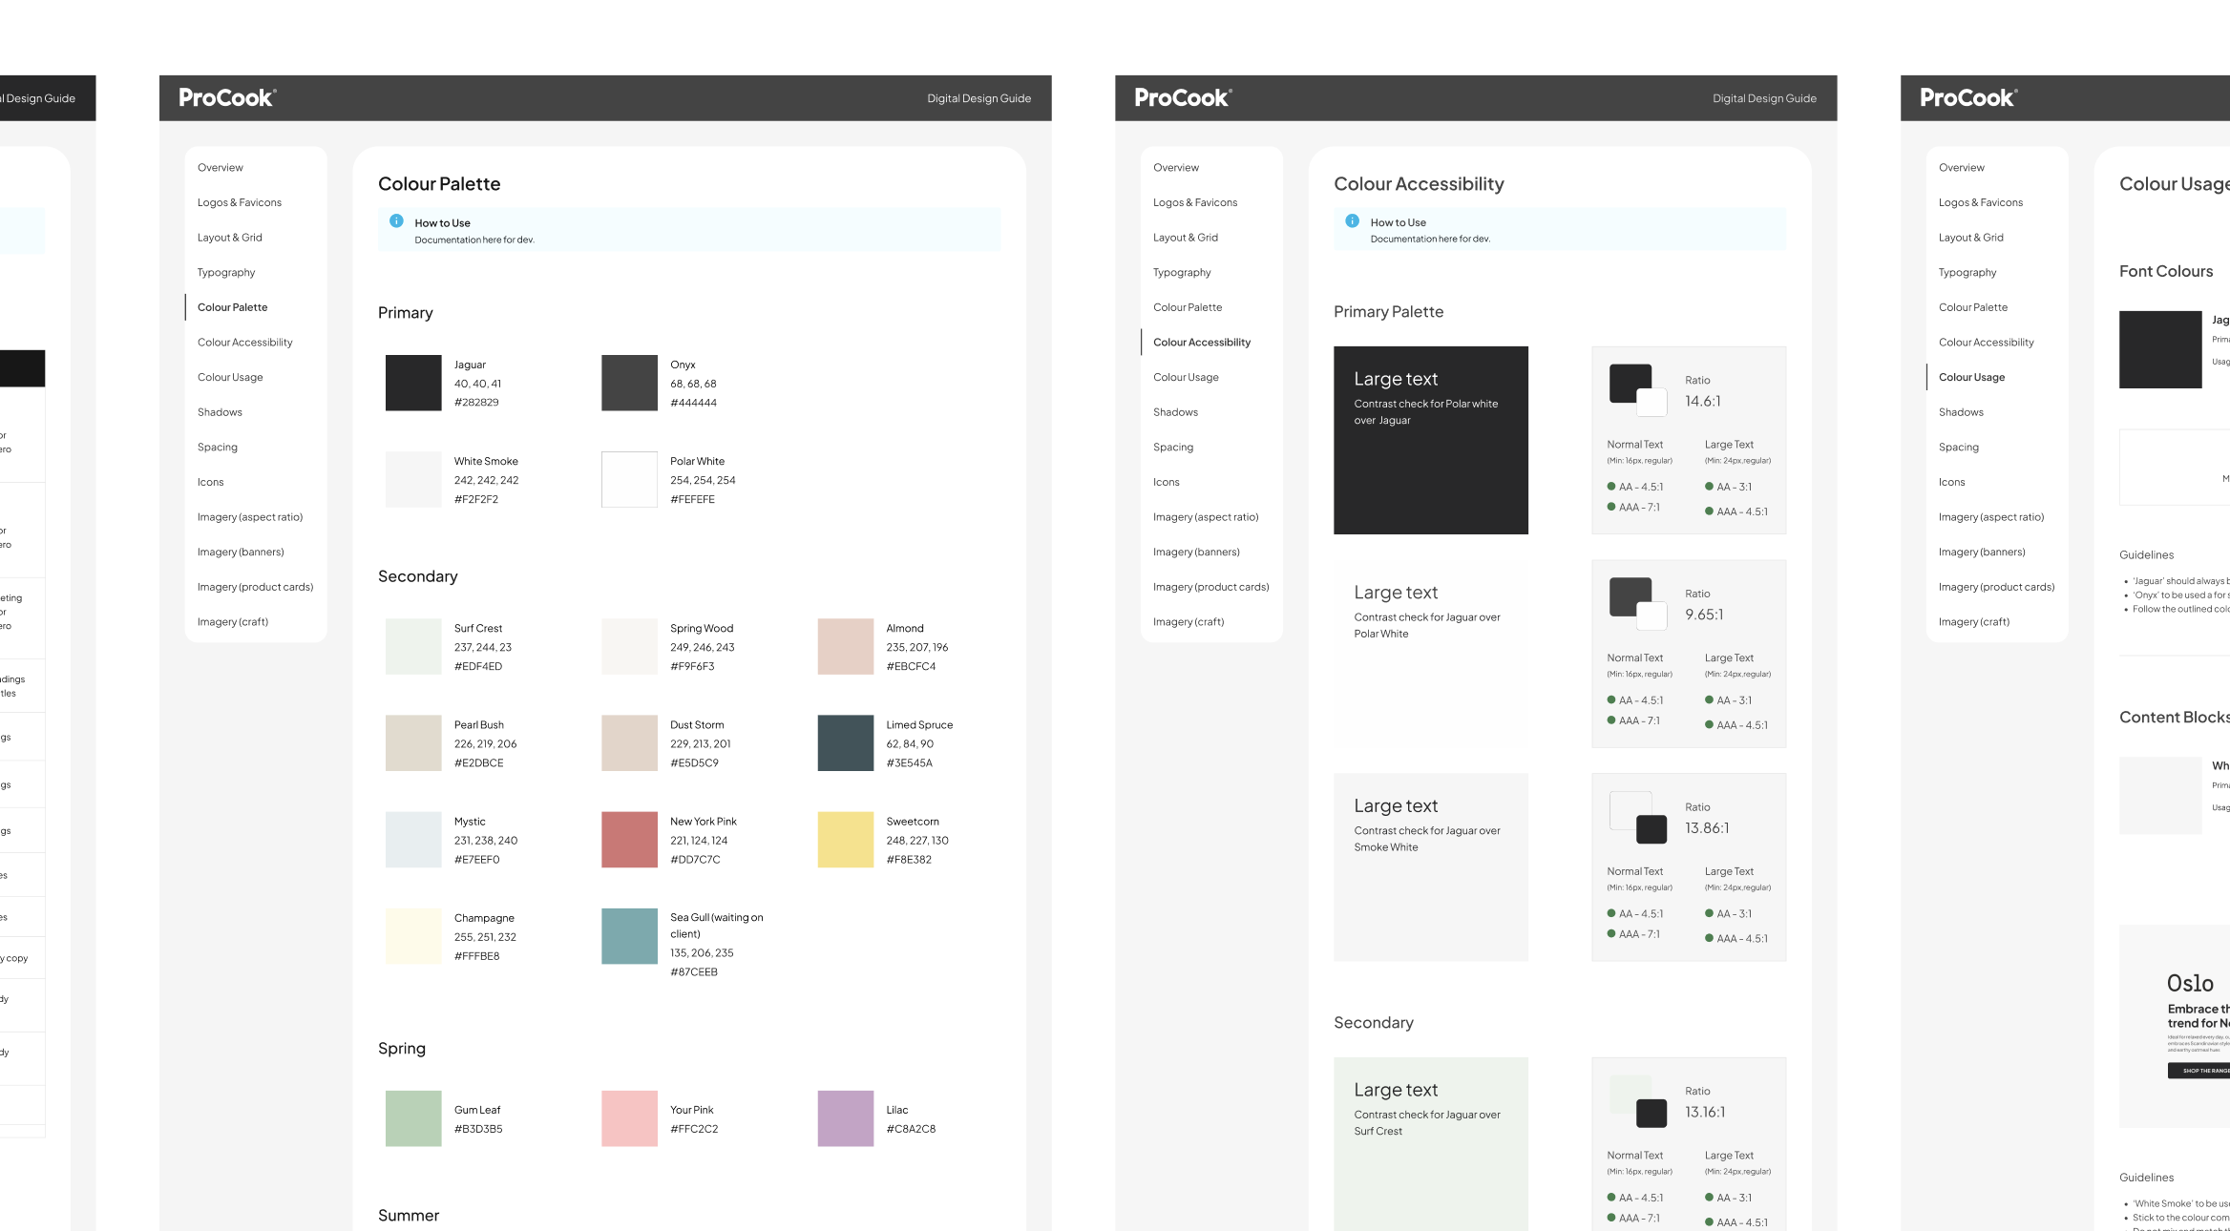Select the Pearl Bush colour swatch
Screen dimensions: 2230x1231
point(413,742)
